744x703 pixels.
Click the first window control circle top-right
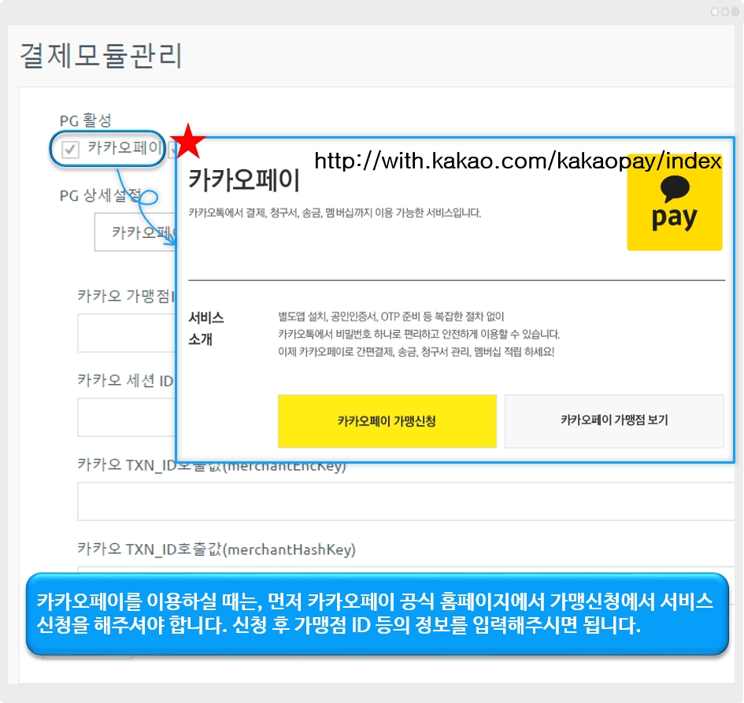click(x=715, y=12)
